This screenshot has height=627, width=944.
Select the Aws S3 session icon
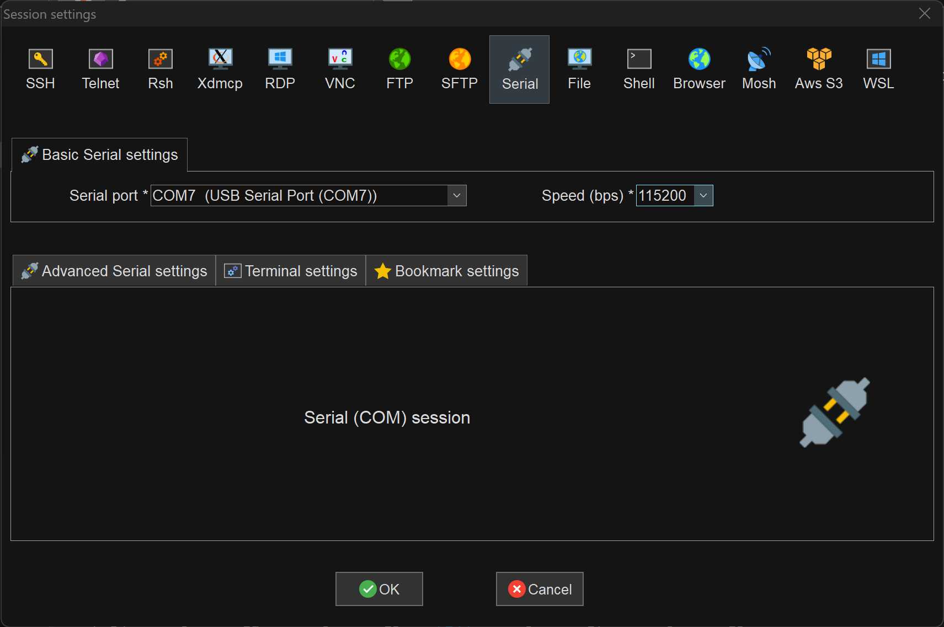[819, 69]
